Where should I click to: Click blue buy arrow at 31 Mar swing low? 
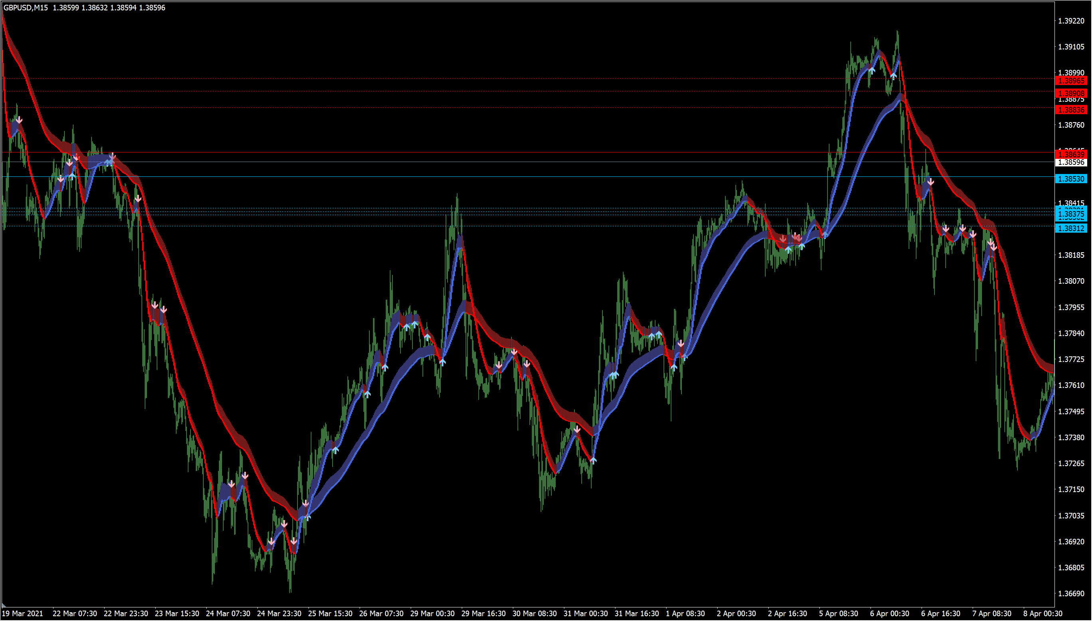pyautogui.click(x=593, y=460)
